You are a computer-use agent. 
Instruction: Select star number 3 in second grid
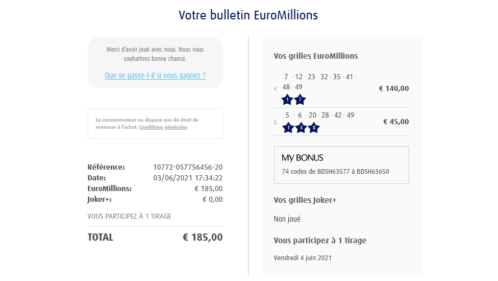click(x=301, y=128)
